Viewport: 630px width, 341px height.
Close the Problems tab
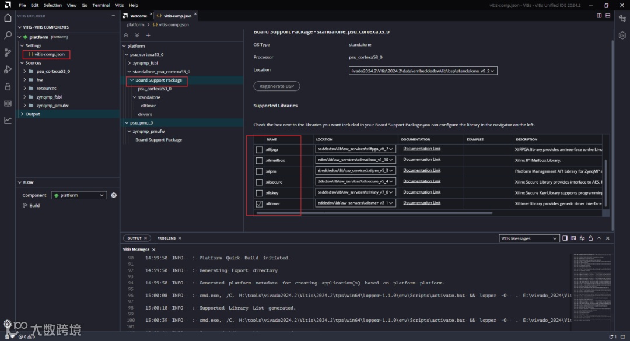tap(180, 238)
